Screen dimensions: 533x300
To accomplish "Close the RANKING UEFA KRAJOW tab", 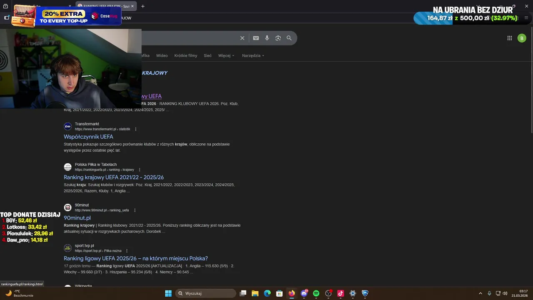I will 132,6.
